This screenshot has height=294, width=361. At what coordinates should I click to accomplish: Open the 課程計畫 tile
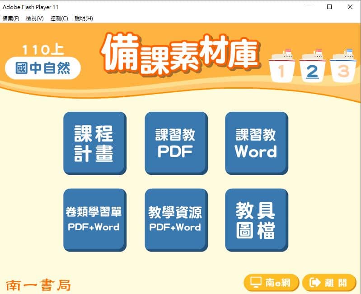point(95,143)
